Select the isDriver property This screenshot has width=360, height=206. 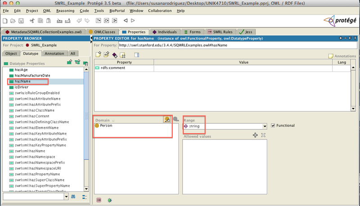[22, 87]
